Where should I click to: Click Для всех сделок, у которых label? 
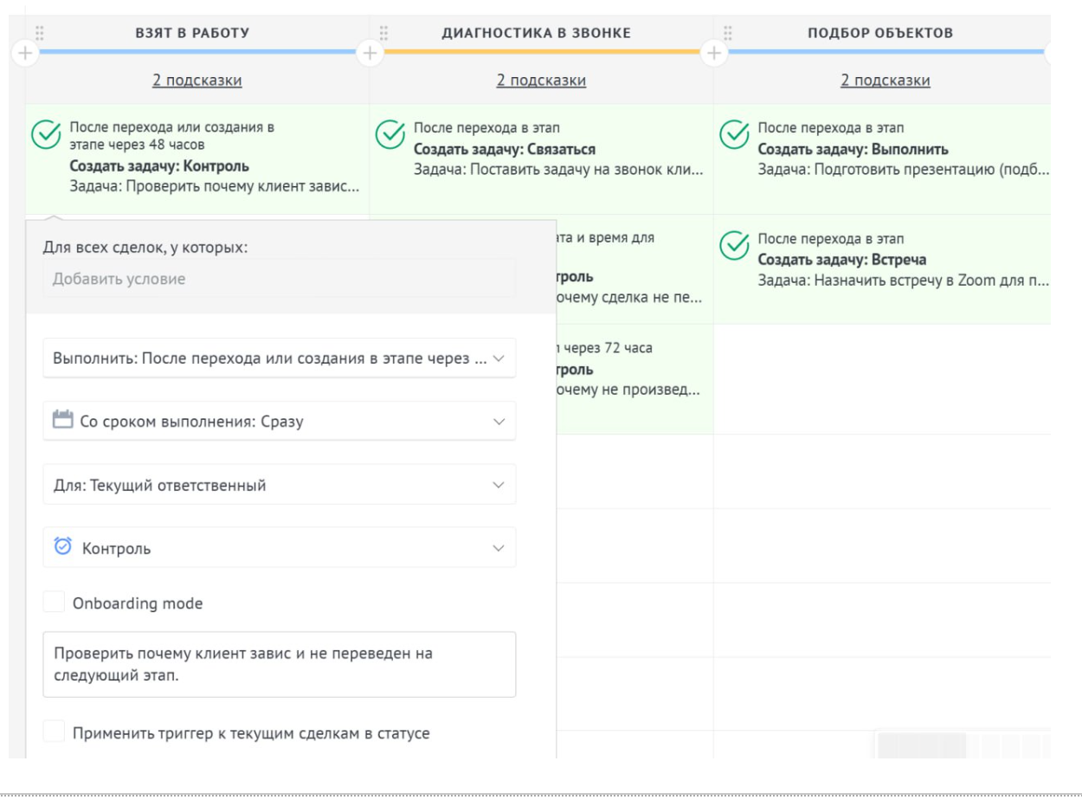pyautogui.click(x=145, y=247)
